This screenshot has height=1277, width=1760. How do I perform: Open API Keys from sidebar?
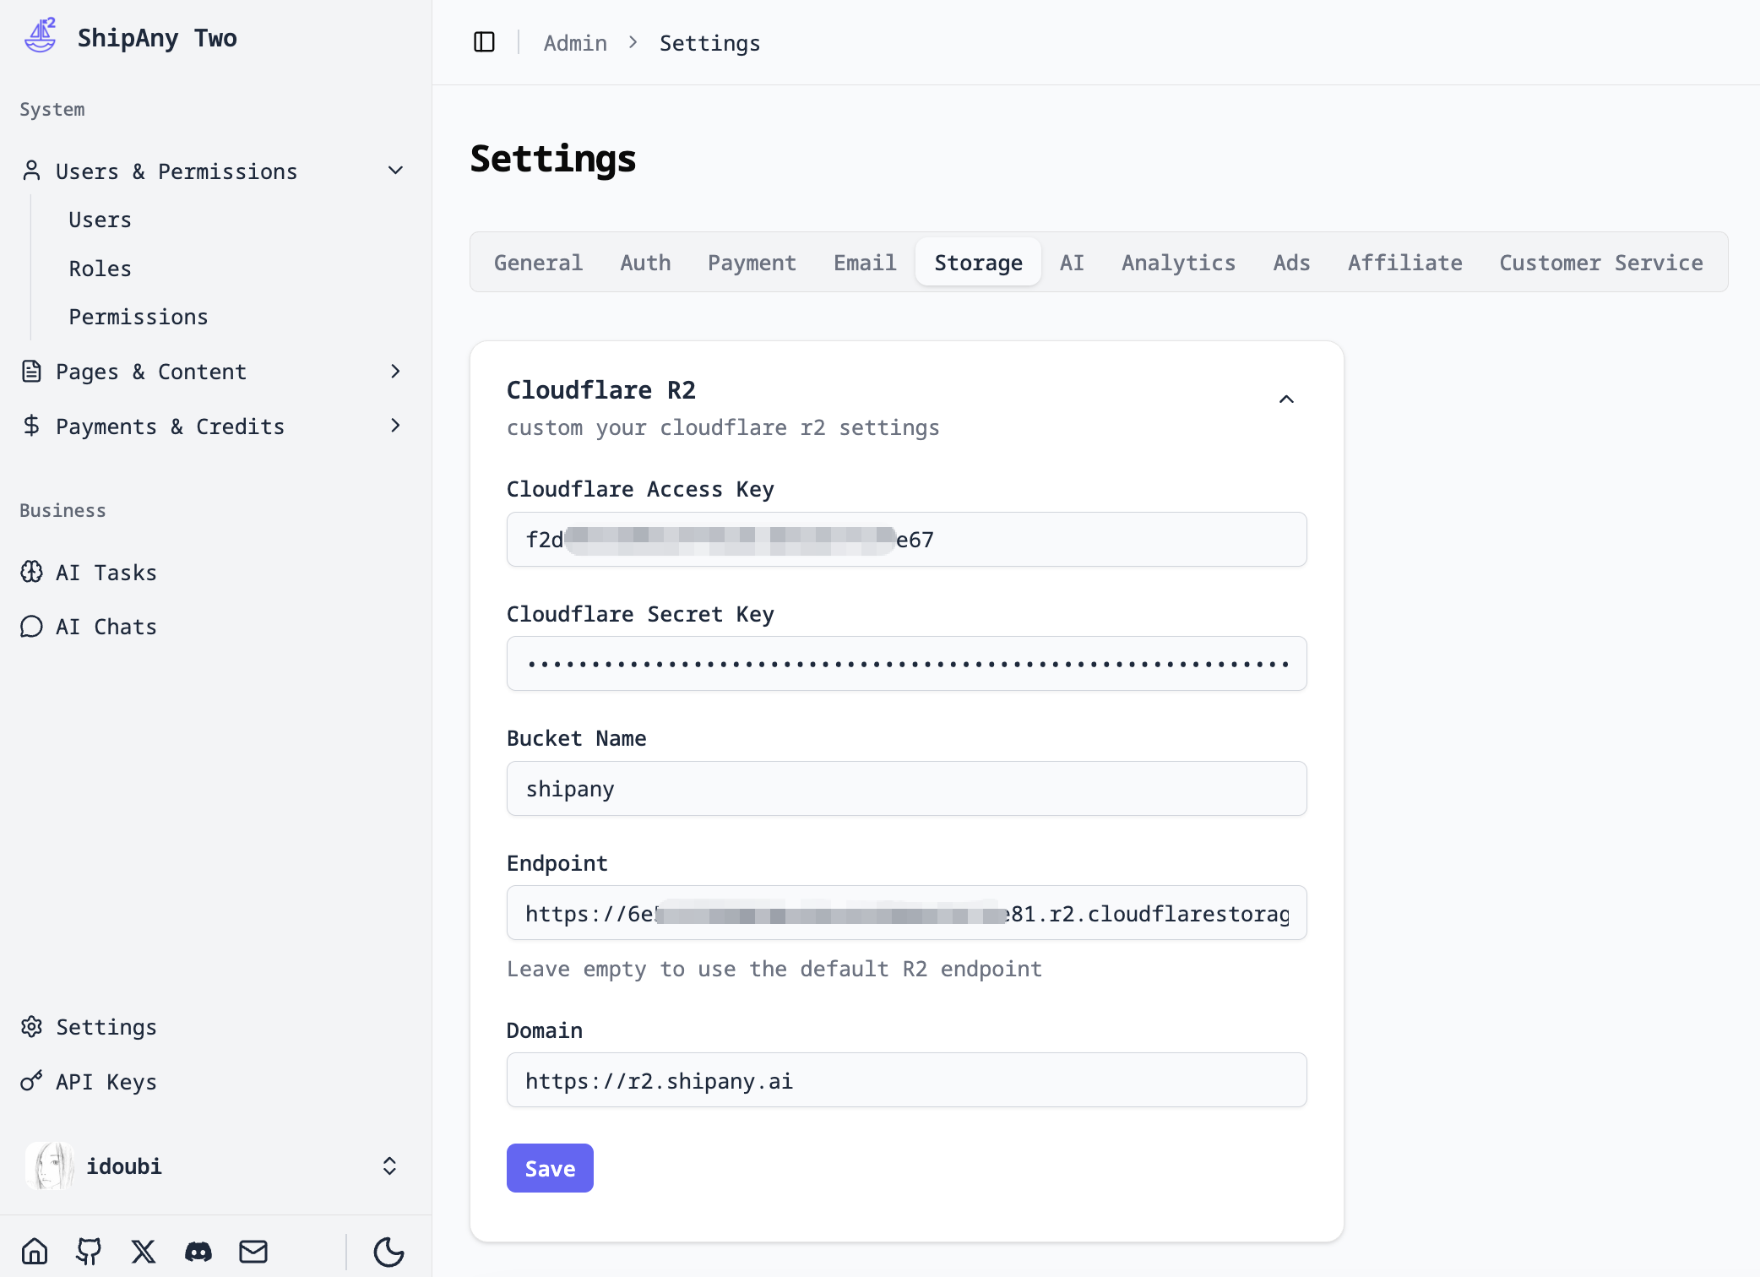(x=106, y=1082)
